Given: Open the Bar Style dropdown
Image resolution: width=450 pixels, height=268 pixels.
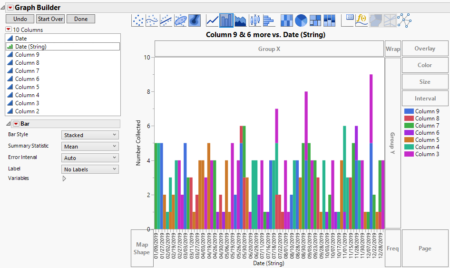Looking at the screenshot, I should tap(90, 135).
